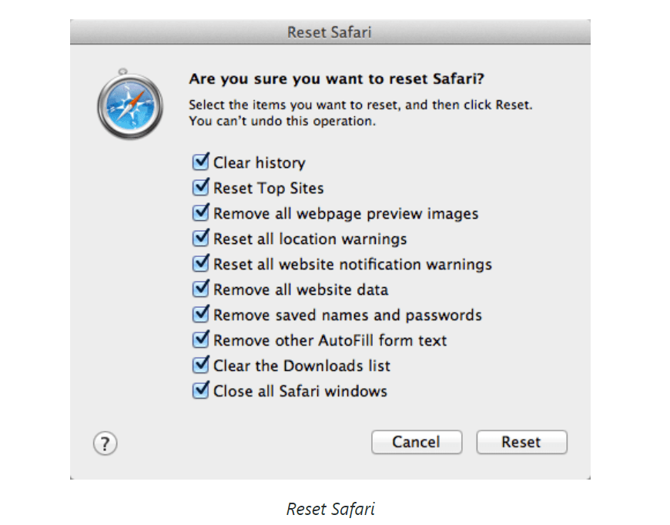This screenshot has height=525, width=670.
Task: Uncheck Clear the Downloads list
Action: [x=200, y=365]
